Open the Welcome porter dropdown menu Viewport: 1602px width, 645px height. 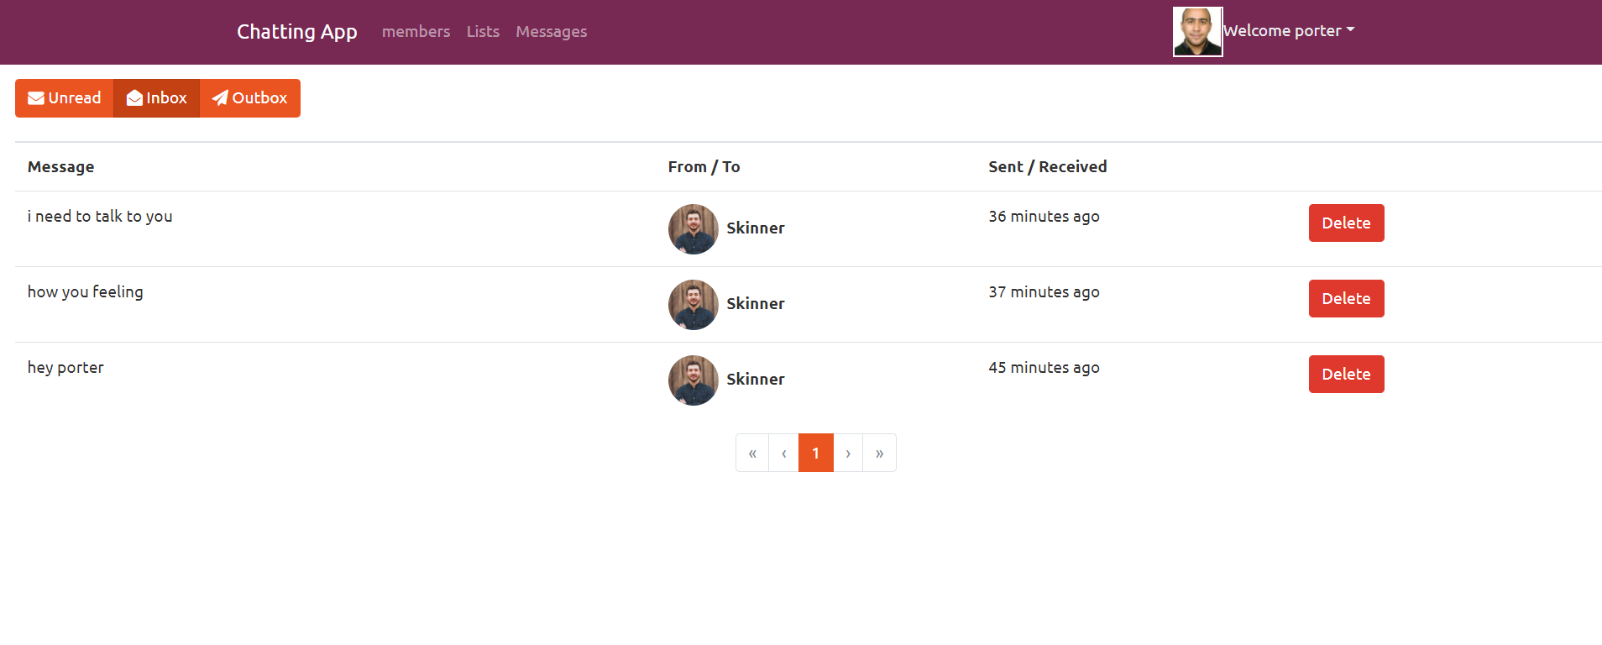(1289, 30)
